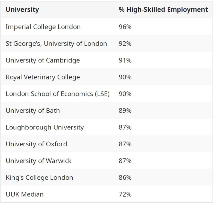Select the University of Cambridge row

[43, 60]
